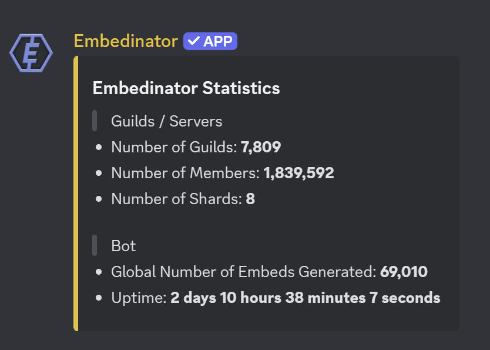Click the verified APP badge
This screenshot has width=490, height=350.
(x=210, y=41)
